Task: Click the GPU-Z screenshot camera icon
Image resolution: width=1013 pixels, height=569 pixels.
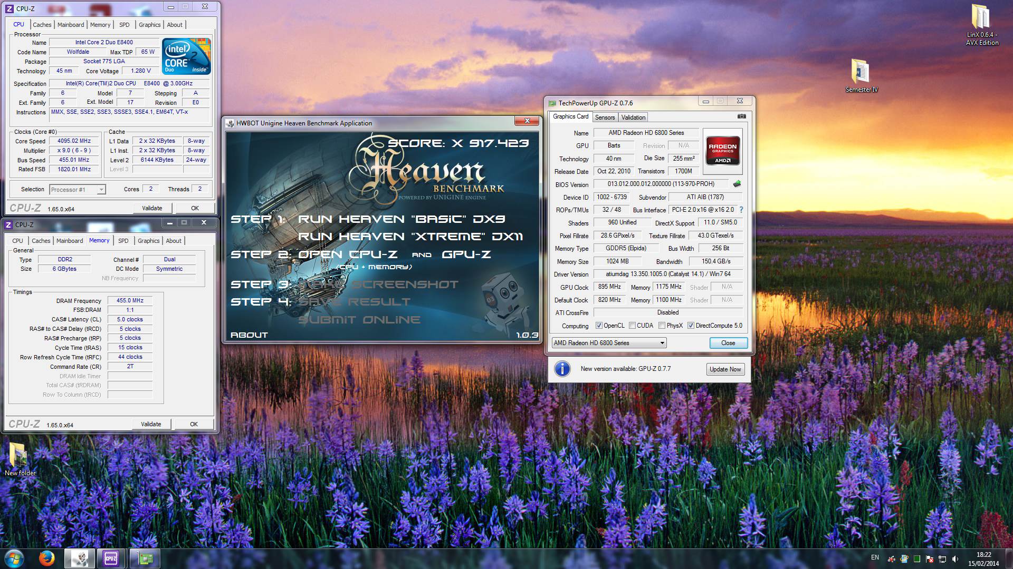Action: (x=741, y=116)
